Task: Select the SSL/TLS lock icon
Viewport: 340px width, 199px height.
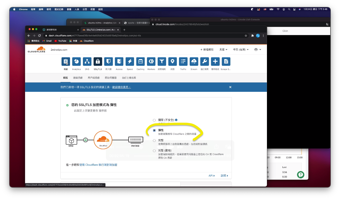Action: 98,61
